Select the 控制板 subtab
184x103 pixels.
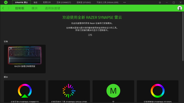pos(20,8)
